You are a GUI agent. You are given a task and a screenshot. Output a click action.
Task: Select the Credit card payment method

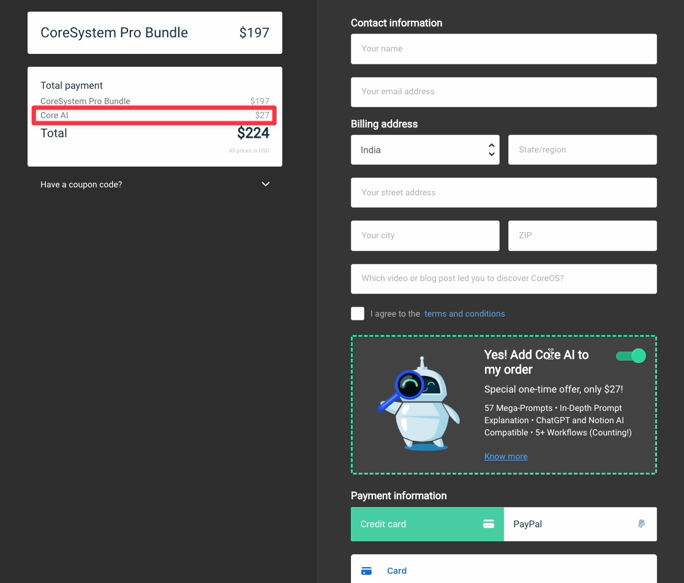416,524
